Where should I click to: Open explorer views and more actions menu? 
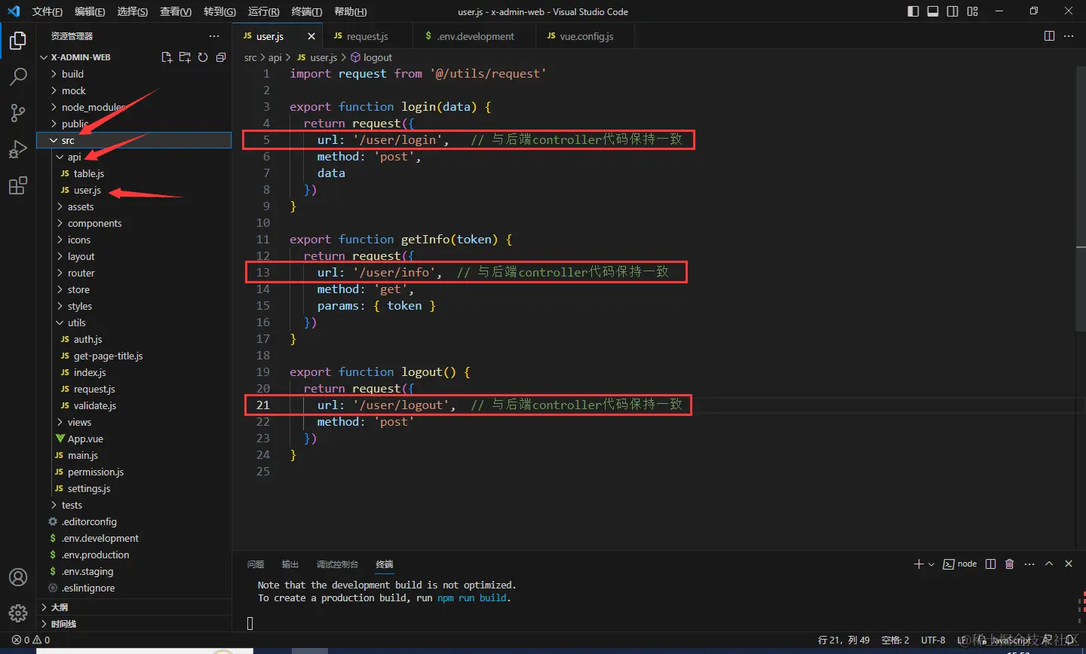(214, 36)
